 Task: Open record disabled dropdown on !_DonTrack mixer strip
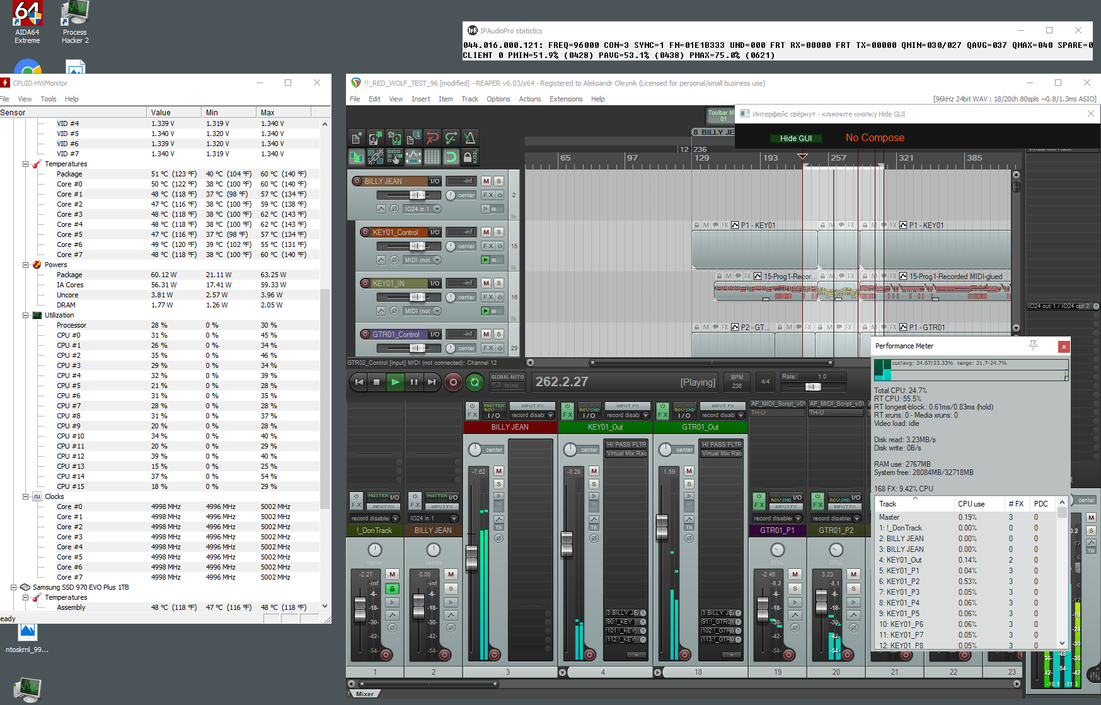(375, 519)
